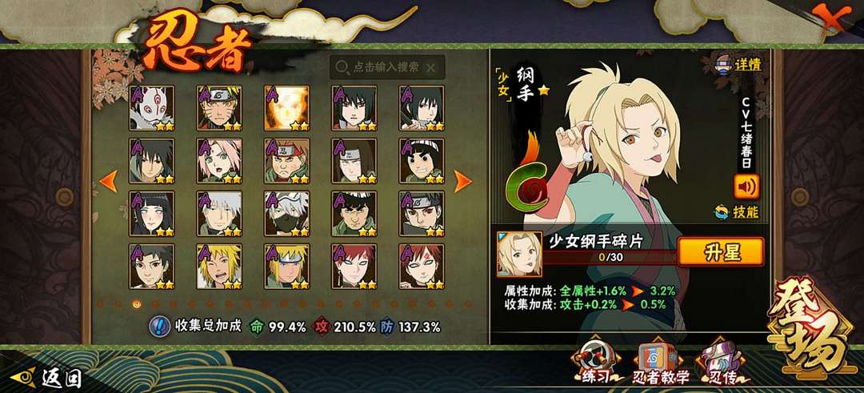Open the 少女纲手 fragment item icon
This screenshot has width=864, height=393.
point(519,254)
